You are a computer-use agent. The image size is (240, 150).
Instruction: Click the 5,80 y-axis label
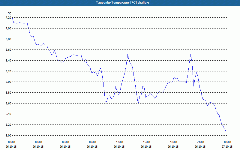[8, 93]
